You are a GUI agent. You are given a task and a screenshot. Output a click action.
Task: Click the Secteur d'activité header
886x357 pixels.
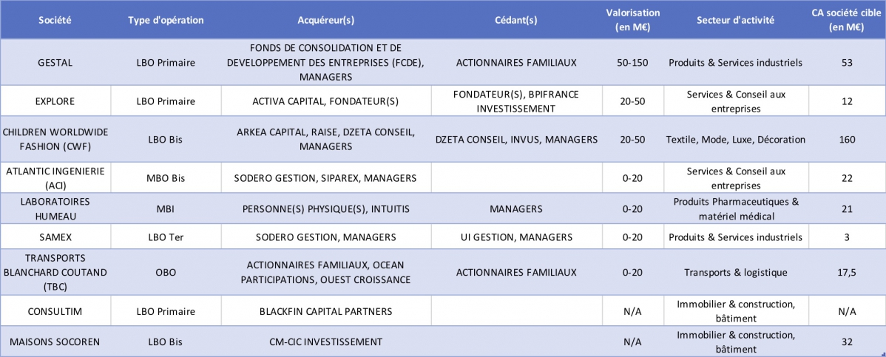[x=735, y=20]
